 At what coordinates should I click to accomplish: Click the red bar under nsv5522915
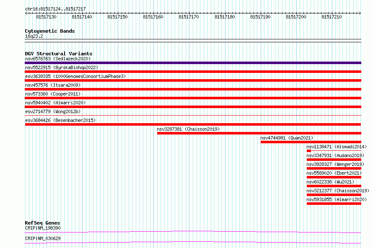pyautogui.click(x=193, y=72)
